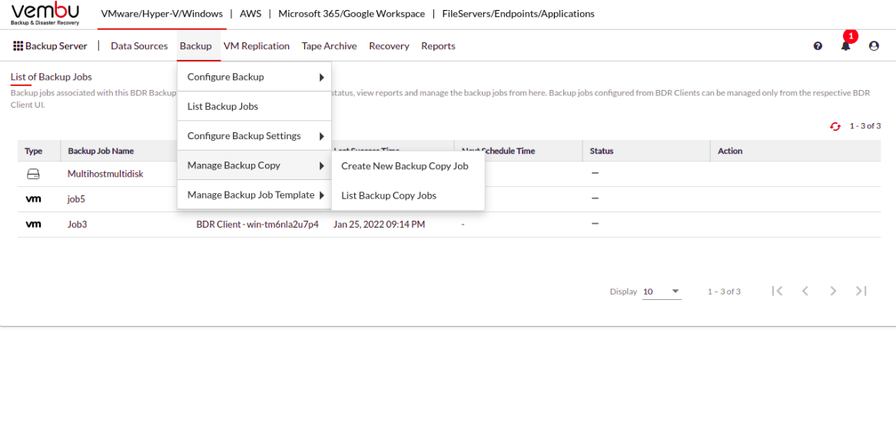Viewport: 896px width, 443px height.
Task: Select Manage Backup Copy menu entry
Action: [254, 166]
